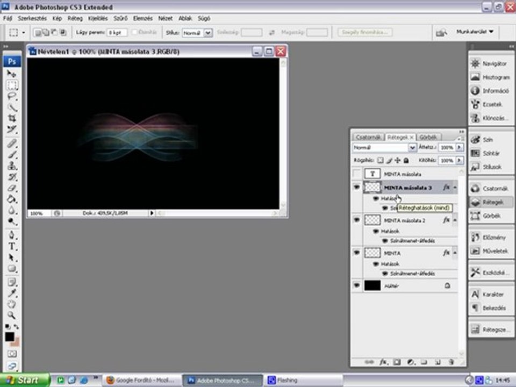Select the Lasso tool
The image size is (516, 387).
pos(12,96)
